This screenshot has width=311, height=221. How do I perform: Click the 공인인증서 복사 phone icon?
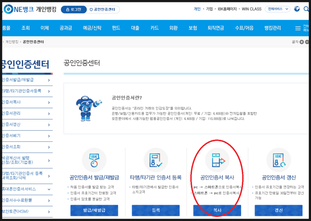(217, 160)
